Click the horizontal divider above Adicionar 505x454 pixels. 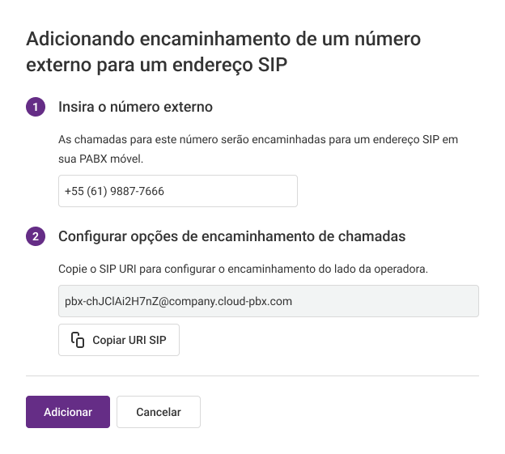252,376
